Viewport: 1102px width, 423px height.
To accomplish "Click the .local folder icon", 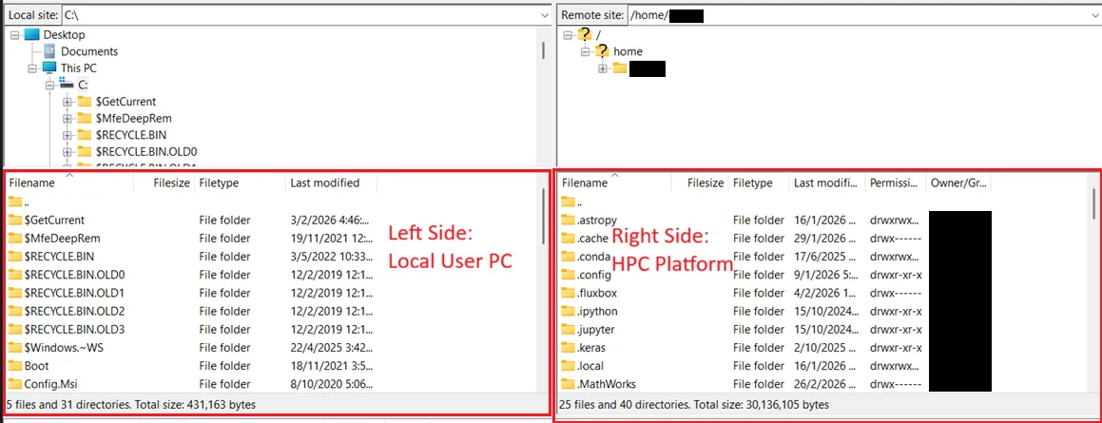I will [568, 366].
